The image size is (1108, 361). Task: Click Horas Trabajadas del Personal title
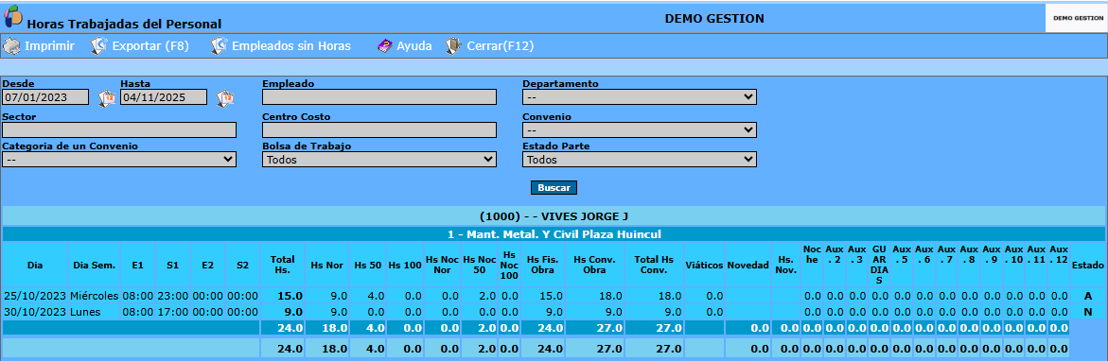pos(124,24)
